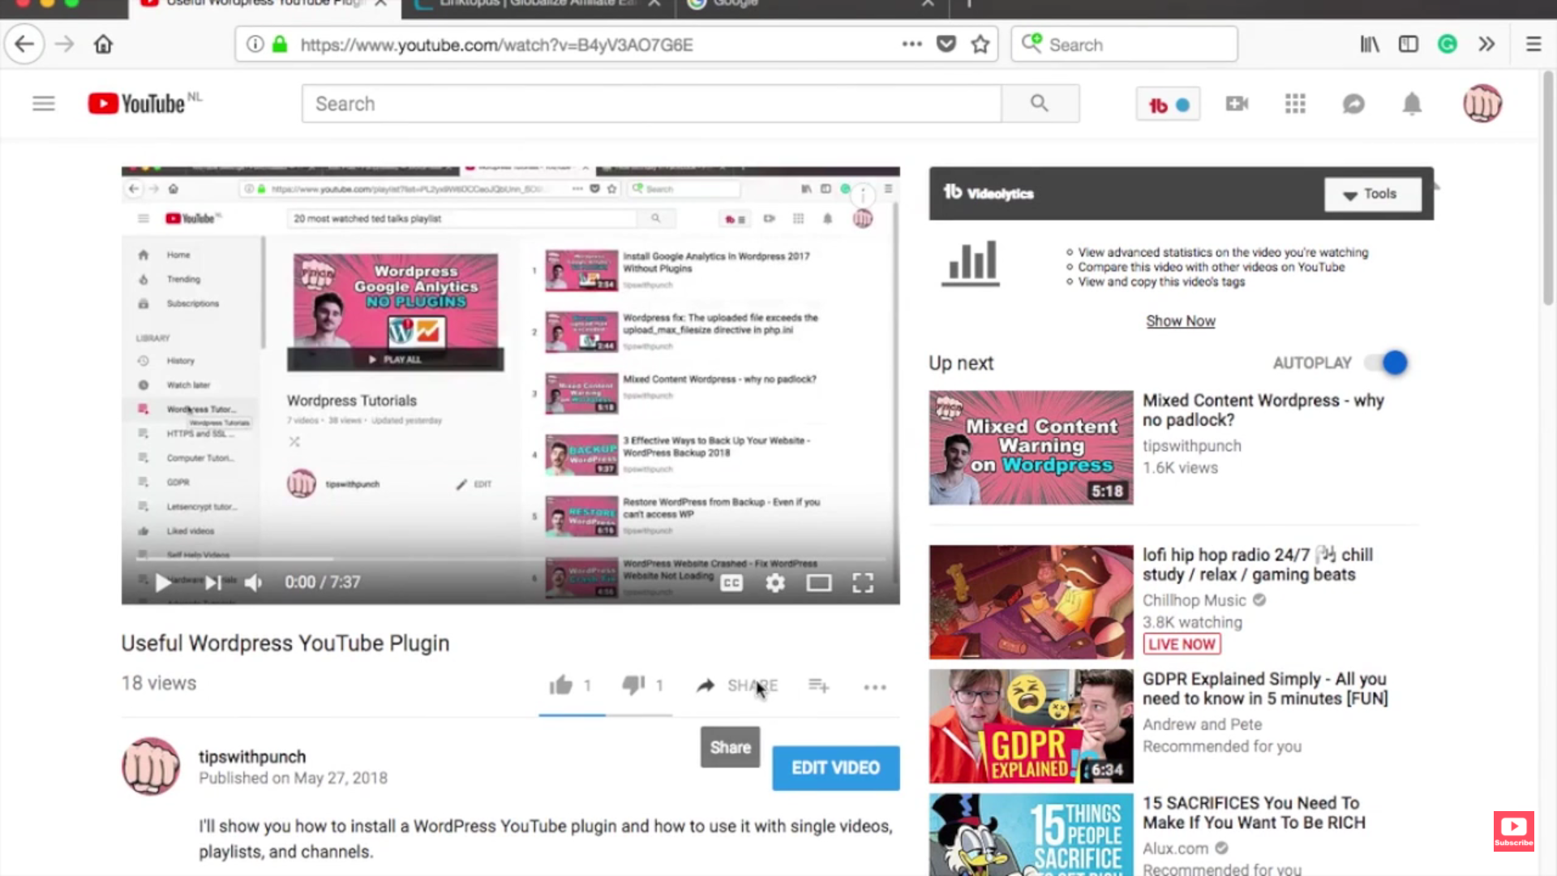
Task: Toggle closed captions CC button
Action: (x=731, y=582)
